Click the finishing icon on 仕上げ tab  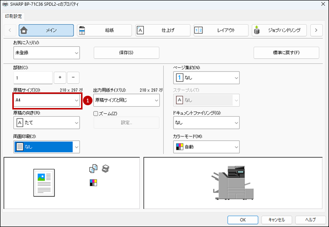(140, 30)
